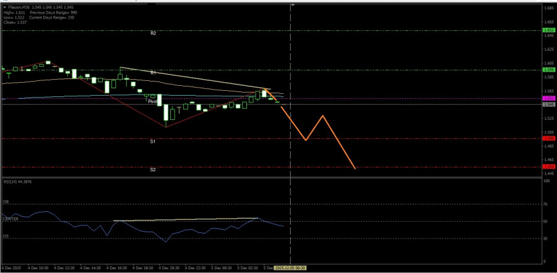Click the magenta 1.553 pivot price tag
Screen dimensions: 557x273
pos(548,98)
